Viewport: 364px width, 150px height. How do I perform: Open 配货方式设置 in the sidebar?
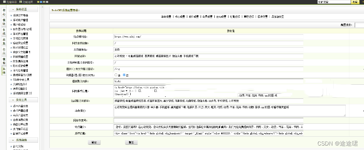(x=21, y=133)
